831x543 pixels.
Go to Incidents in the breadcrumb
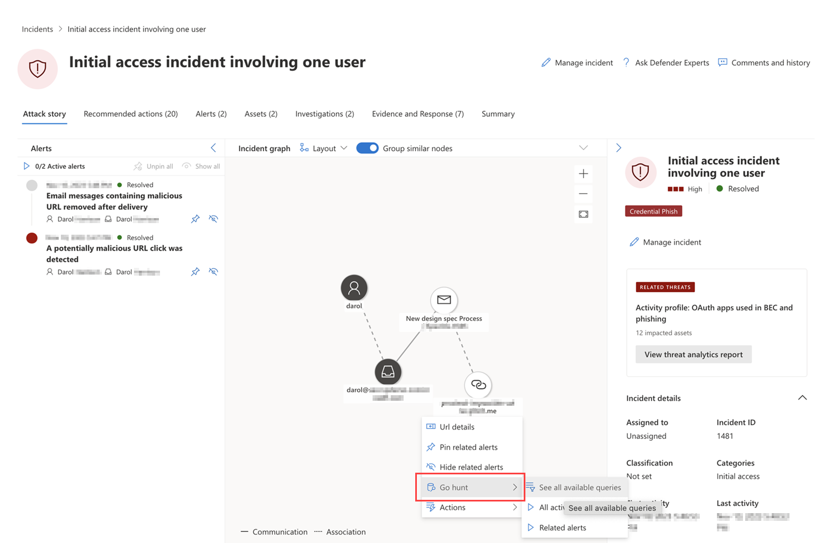click(38, 29)
